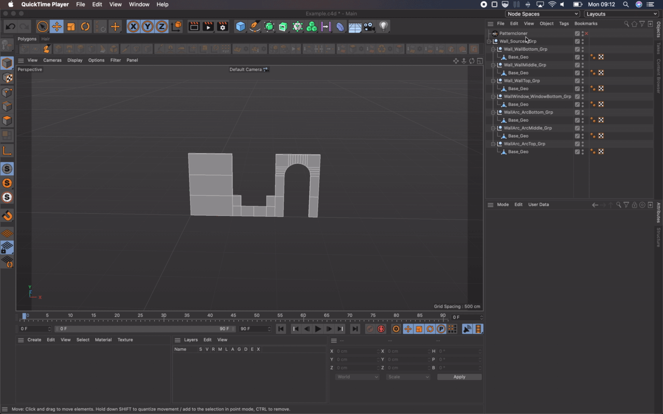Select the WallArc_ArcTop_Grp object
Image resolution: width=663 pixels, height=414 pixels.
524,144
